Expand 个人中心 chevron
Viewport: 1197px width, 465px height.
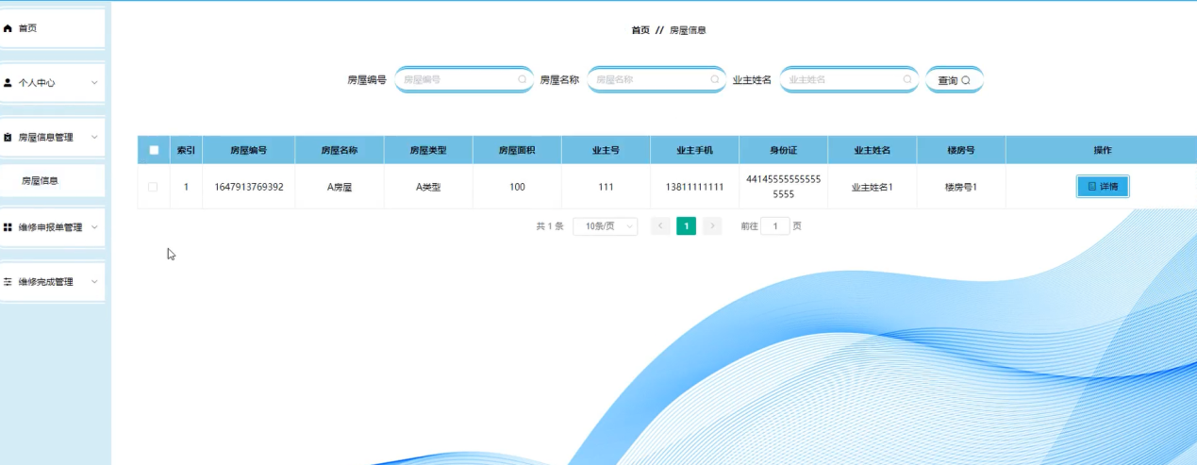(94, 83)
